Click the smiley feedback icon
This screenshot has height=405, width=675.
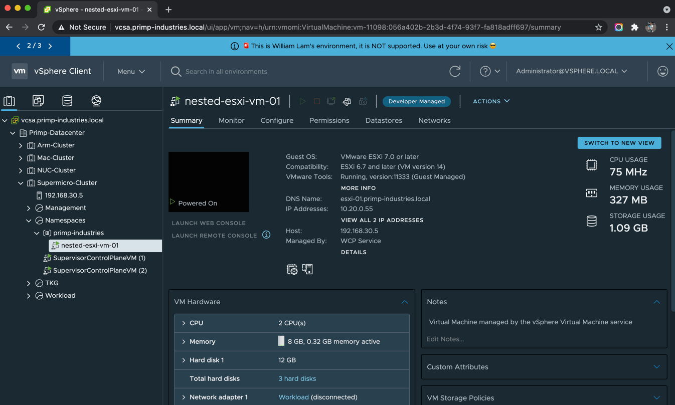tap(662, 71)
